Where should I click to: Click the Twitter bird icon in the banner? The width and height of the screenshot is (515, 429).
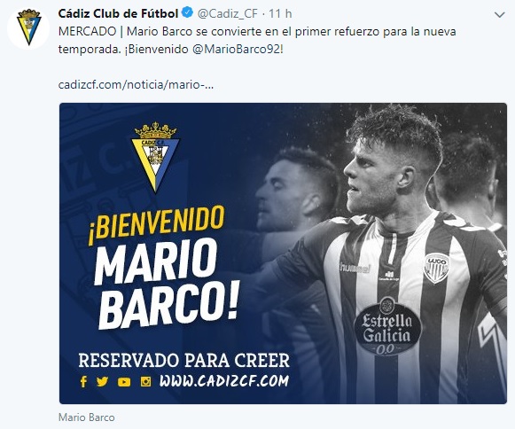click(103, 382)
